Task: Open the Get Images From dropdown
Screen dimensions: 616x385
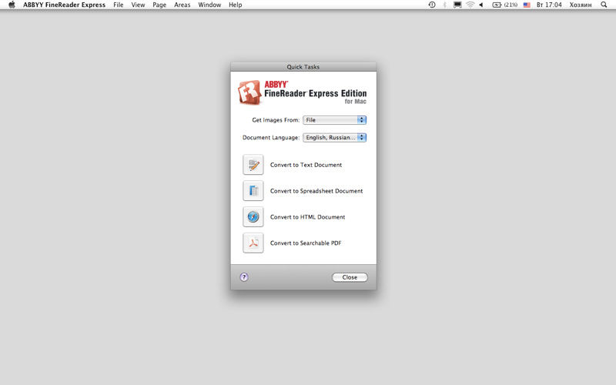Action: (334, 120)
